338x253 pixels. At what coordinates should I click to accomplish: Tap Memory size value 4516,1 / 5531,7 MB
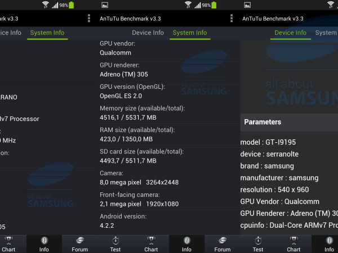pos(128,118)
